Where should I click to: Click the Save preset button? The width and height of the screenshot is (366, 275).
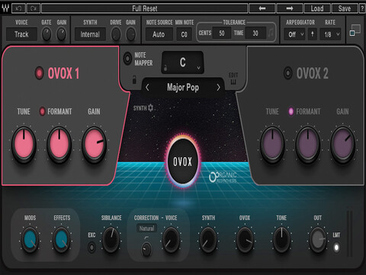coord(345,8)
